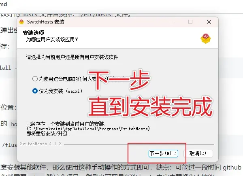
Task: Click the 下一步(N) > button
Action: (163, 154)
